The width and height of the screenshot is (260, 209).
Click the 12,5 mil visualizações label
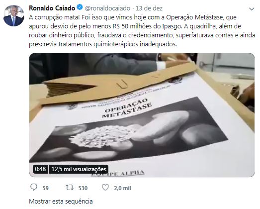pos(79,169)
